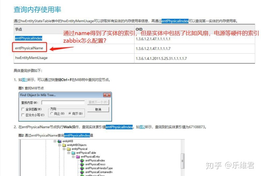This screenshot has height=176, width=261.
Task: Click the entityMIB node icon
Action: pos(59,141)
